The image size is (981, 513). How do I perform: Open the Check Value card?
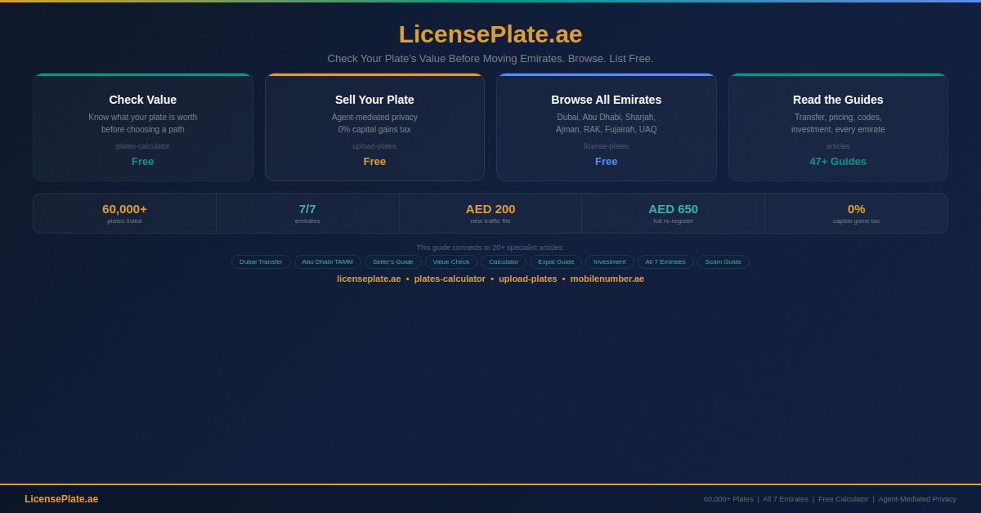click(x=143, y=127)
